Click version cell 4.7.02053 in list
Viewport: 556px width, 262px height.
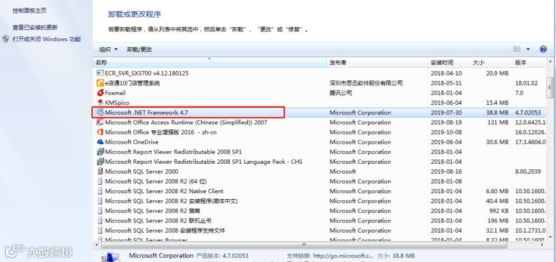tap(528, 113)
